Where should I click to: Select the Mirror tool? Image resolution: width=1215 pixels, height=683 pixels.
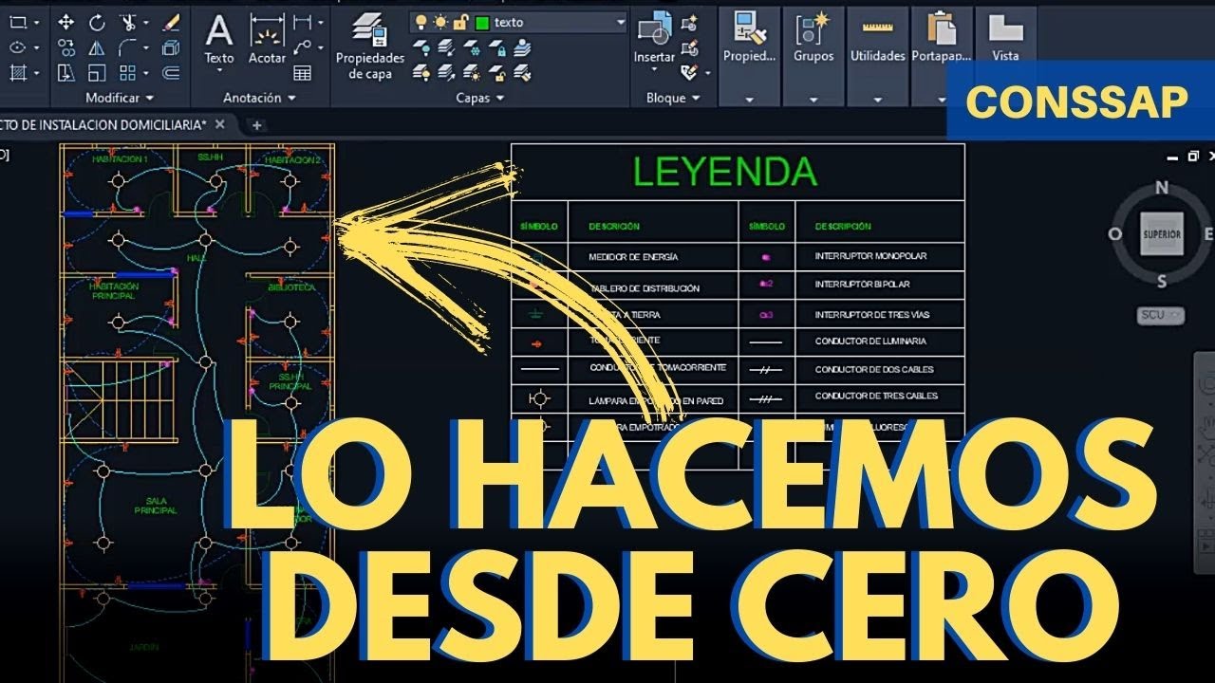(x=97, y=47)
